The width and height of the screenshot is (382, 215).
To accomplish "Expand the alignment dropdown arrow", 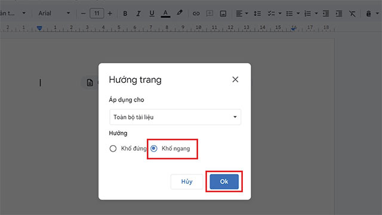I will click(247, 13).
